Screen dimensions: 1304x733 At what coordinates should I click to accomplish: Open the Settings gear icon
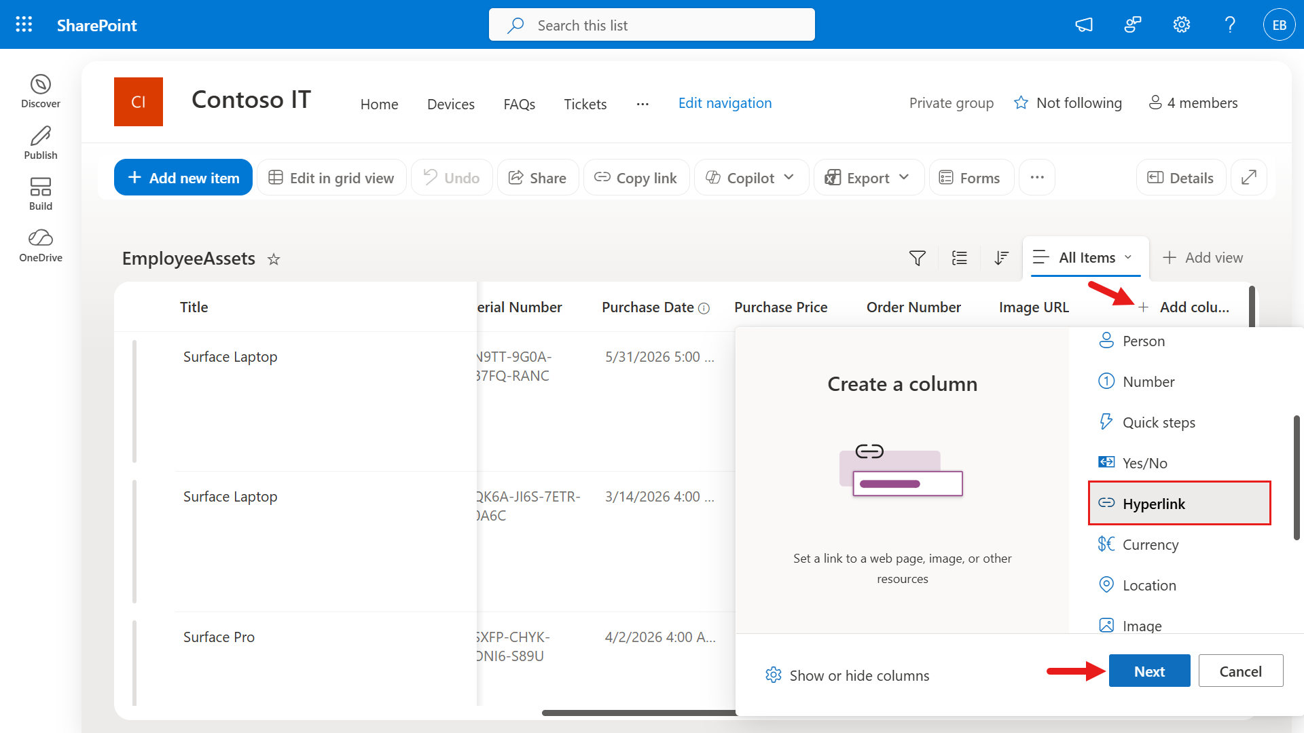click(x=1182, y=25)
